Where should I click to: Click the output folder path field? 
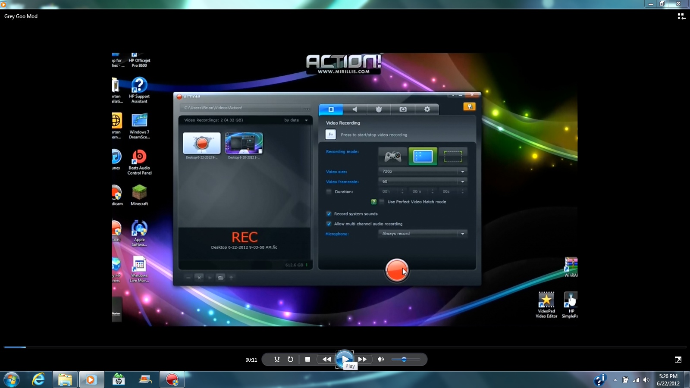click(x=241, y=108)
